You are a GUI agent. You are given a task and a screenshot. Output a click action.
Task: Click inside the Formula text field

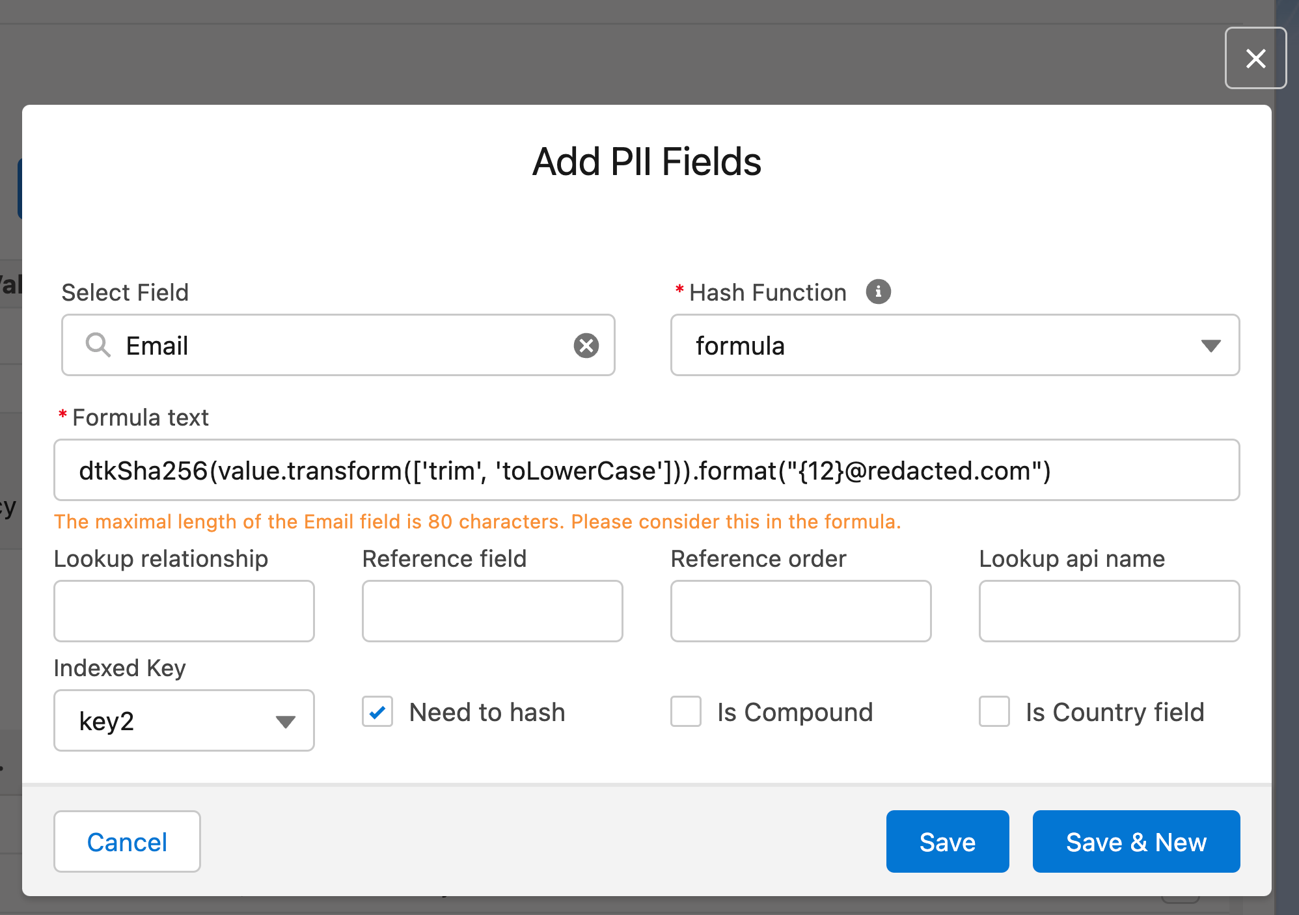pos(646,470)
